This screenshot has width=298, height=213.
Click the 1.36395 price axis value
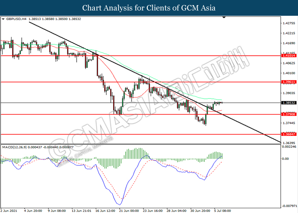pos(289,143)
